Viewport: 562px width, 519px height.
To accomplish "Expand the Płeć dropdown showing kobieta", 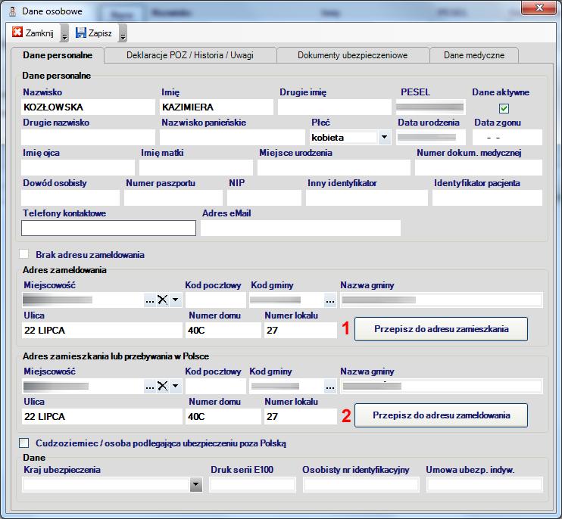I will tap(384, 137).
